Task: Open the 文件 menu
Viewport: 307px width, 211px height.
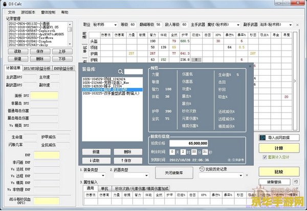Action: coord(11,12)
